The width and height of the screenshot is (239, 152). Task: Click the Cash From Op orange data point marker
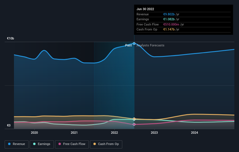134,119
